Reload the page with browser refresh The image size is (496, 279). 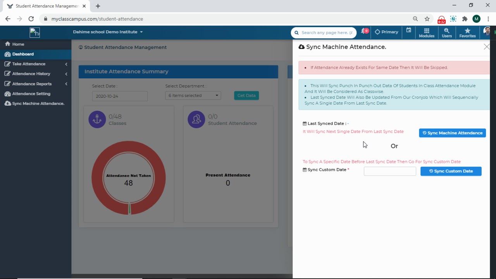click(31, 19)
